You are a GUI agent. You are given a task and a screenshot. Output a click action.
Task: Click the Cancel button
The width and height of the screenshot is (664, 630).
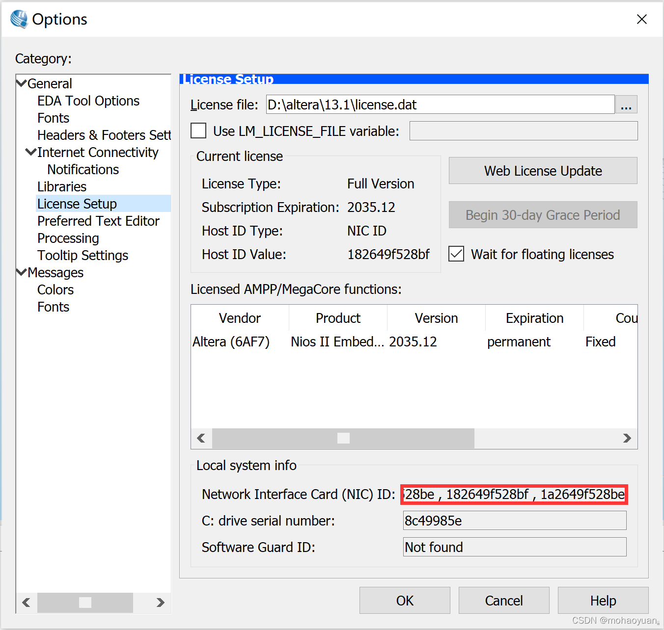pyautogui.click(x=504, y=601)
